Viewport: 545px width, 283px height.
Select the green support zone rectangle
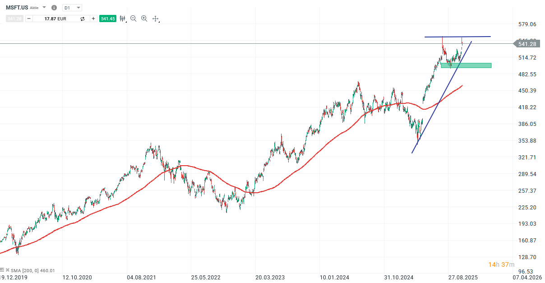point(467,65)
